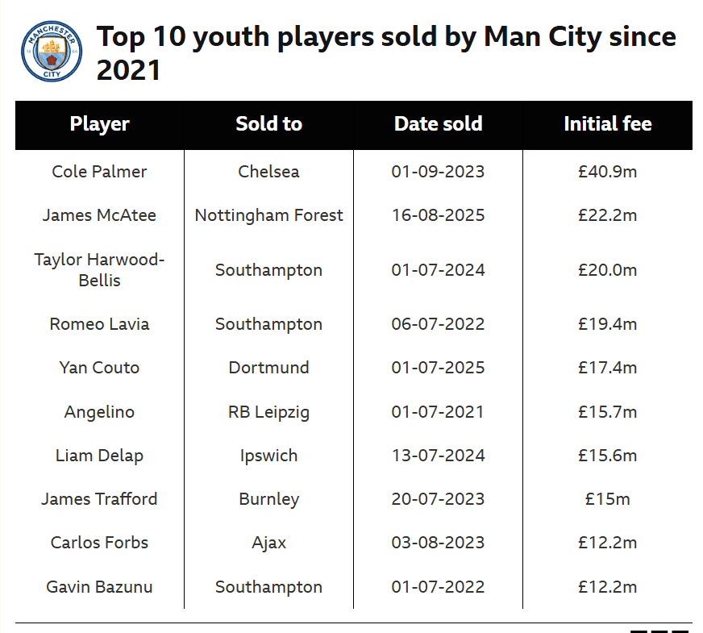Select the Sold to column header
The height and width of the screenshot is (633, 703).
(x=269, y=124)
